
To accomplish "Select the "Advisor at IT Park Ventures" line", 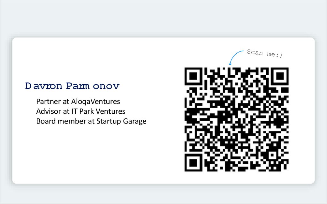I will tap(81, 111).
